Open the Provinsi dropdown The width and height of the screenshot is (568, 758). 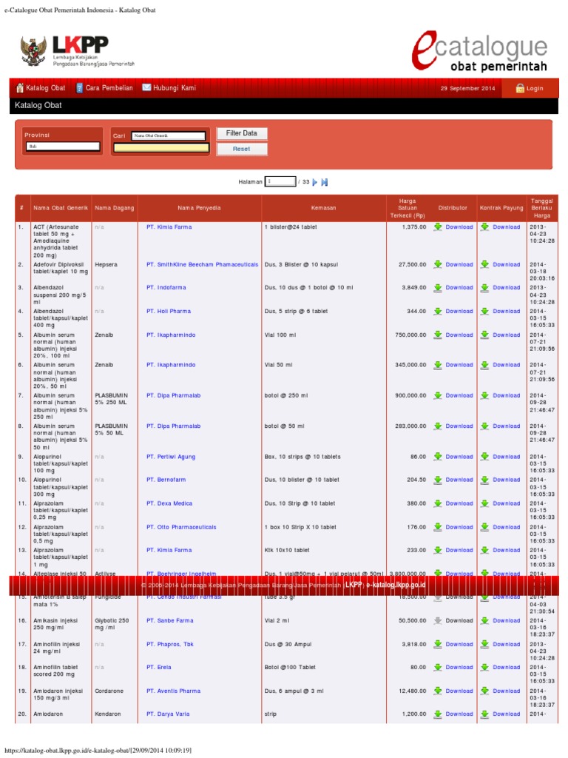pyautogui.click(x=63, y=146)
